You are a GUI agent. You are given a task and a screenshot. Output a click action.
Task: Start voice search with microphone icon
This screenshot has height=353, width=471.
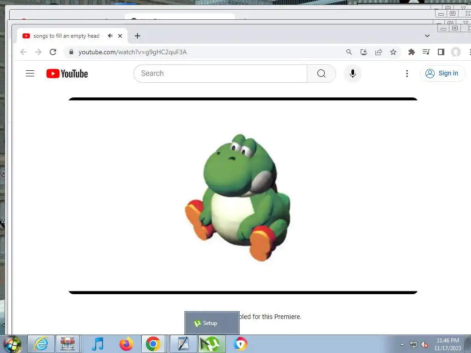[353, 74]
